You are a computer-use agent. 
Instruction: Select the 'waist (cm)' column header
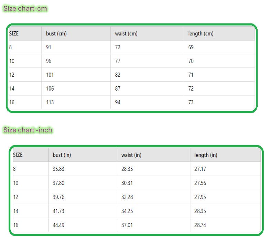(x=126, y=33)
